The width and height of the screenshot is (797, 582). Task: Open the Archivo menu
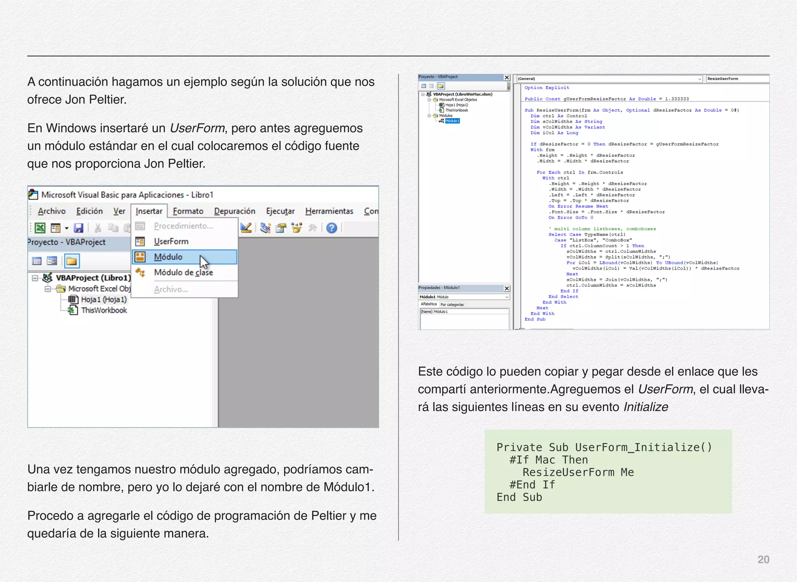[52, 211]
